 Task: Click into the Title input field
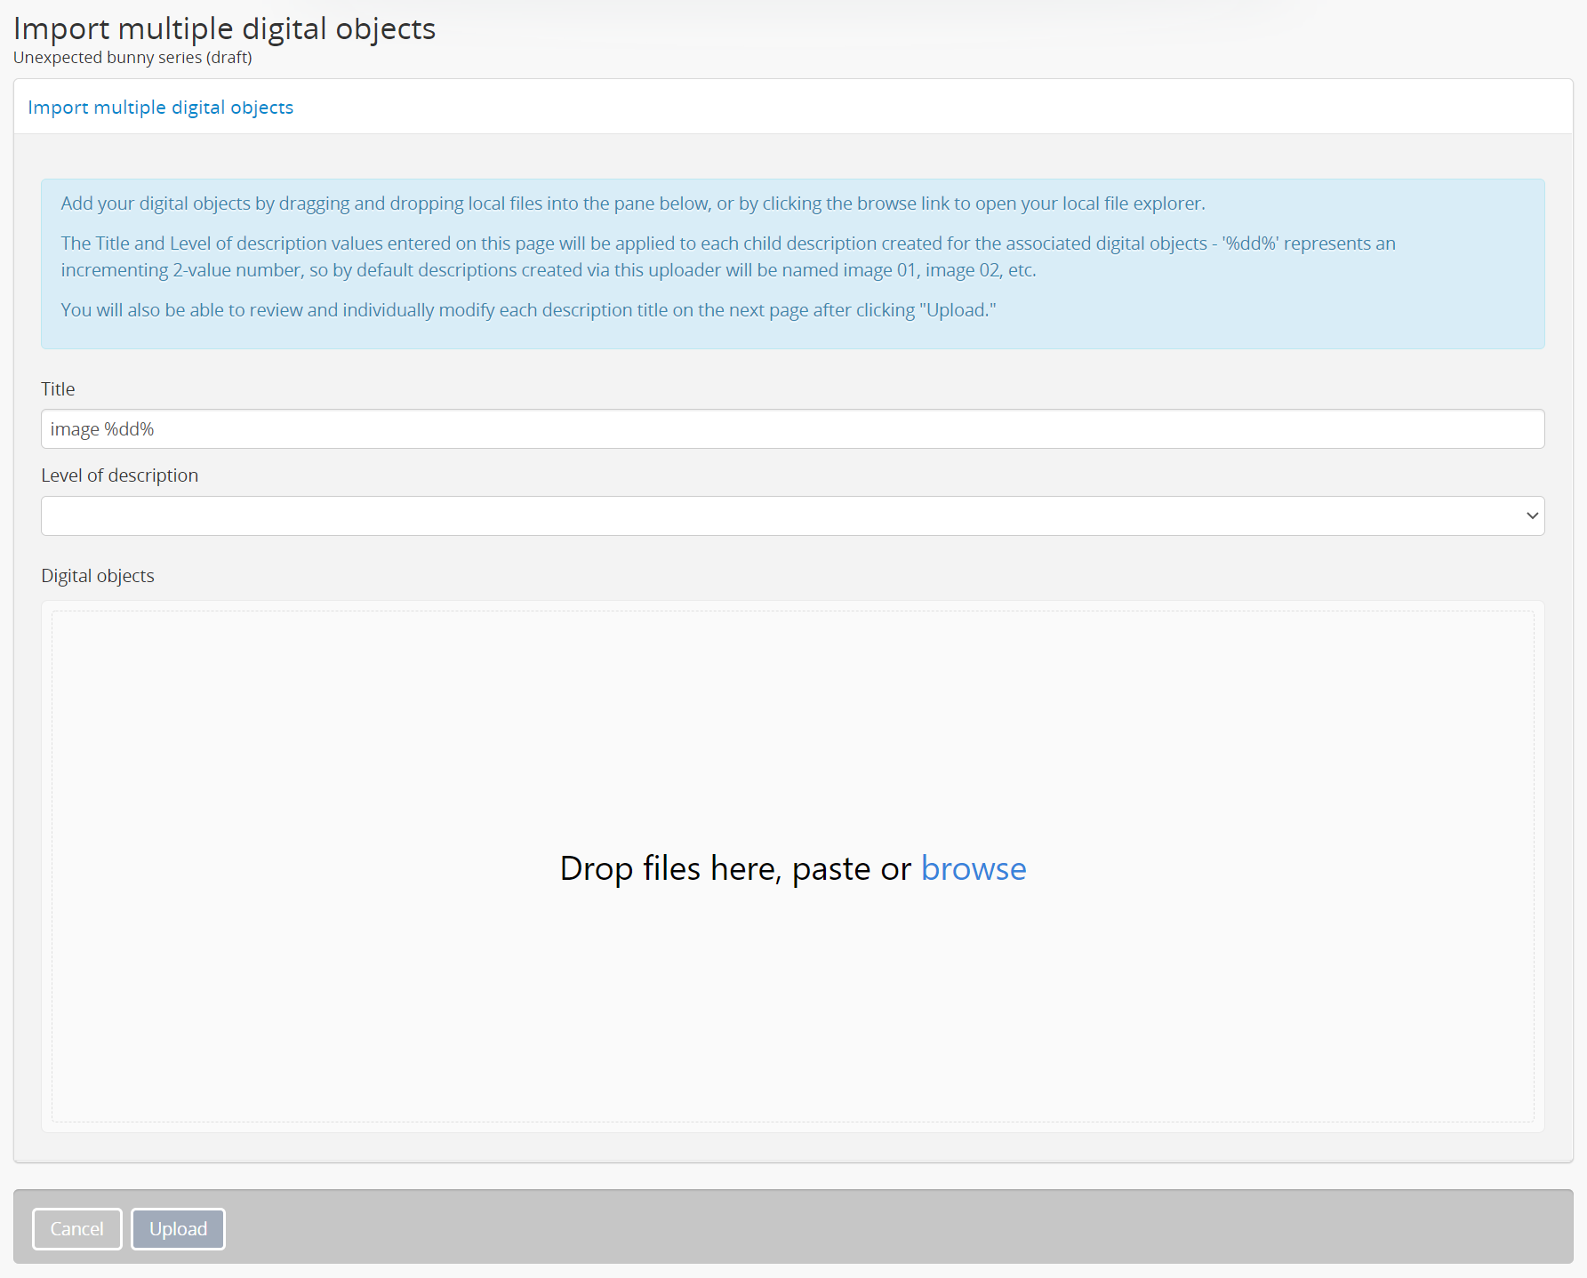(x=791, y=429)
